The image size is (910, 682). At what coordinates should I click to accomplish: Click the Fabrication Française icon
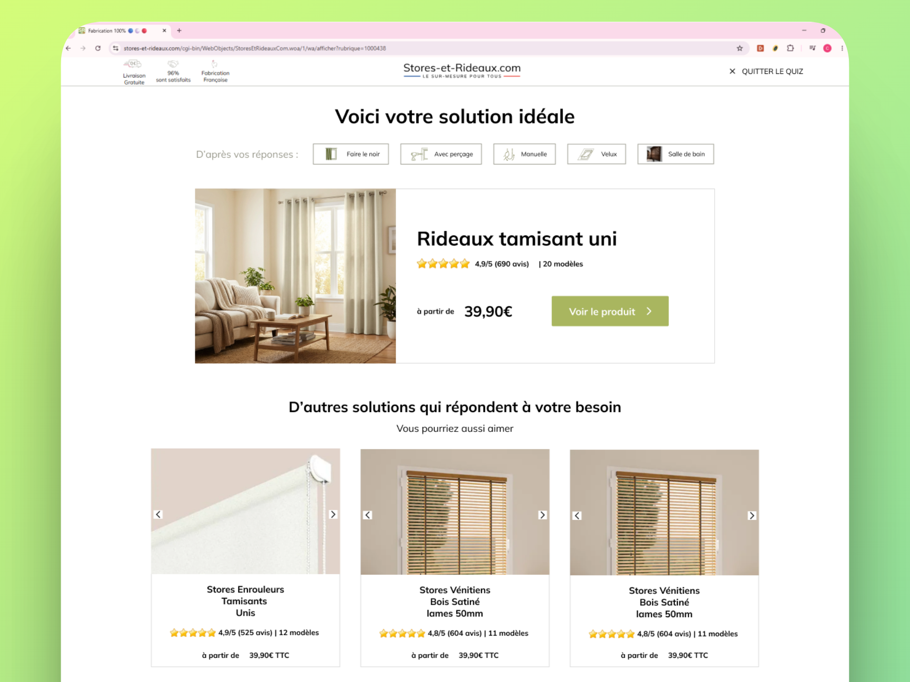[x=215, y=64]
